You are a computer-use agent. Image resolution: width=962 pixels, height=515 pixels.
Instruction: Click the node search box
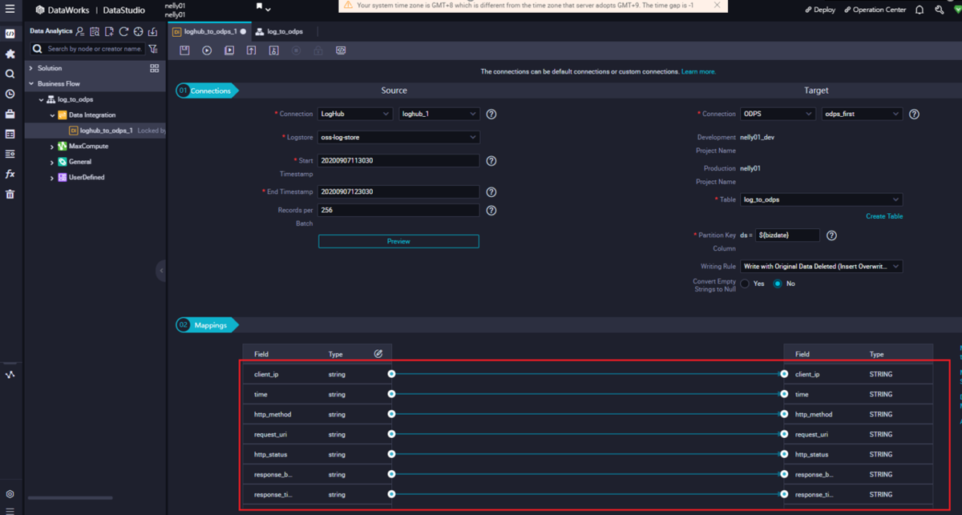coord(88,49)
